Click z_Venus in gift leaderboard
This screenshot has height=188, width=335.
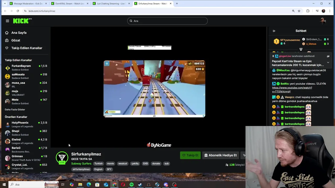(x=311, y=44)
